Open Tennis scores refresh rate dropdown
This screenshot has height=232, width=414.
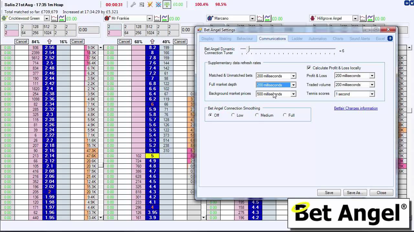tap(372, 94)
